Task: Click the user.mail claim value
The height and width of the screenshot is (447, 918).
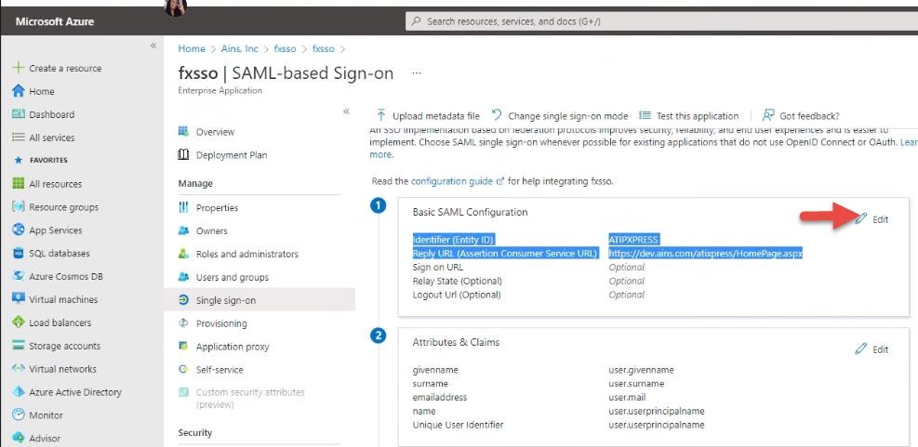Action: tap(627, 397)
